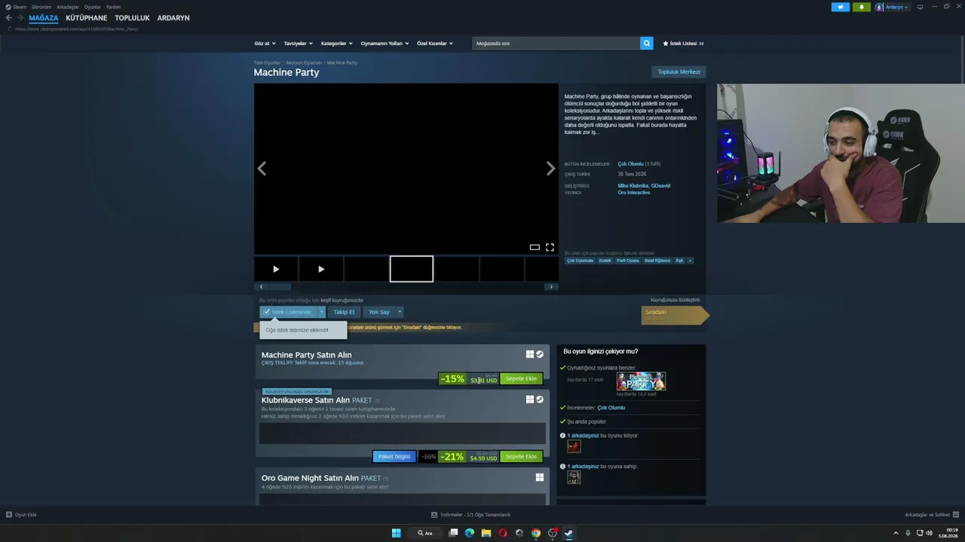Click the magnifier search button in store
Image resolution: width=965 pixels, height=542 pixels.
(646, 44)
